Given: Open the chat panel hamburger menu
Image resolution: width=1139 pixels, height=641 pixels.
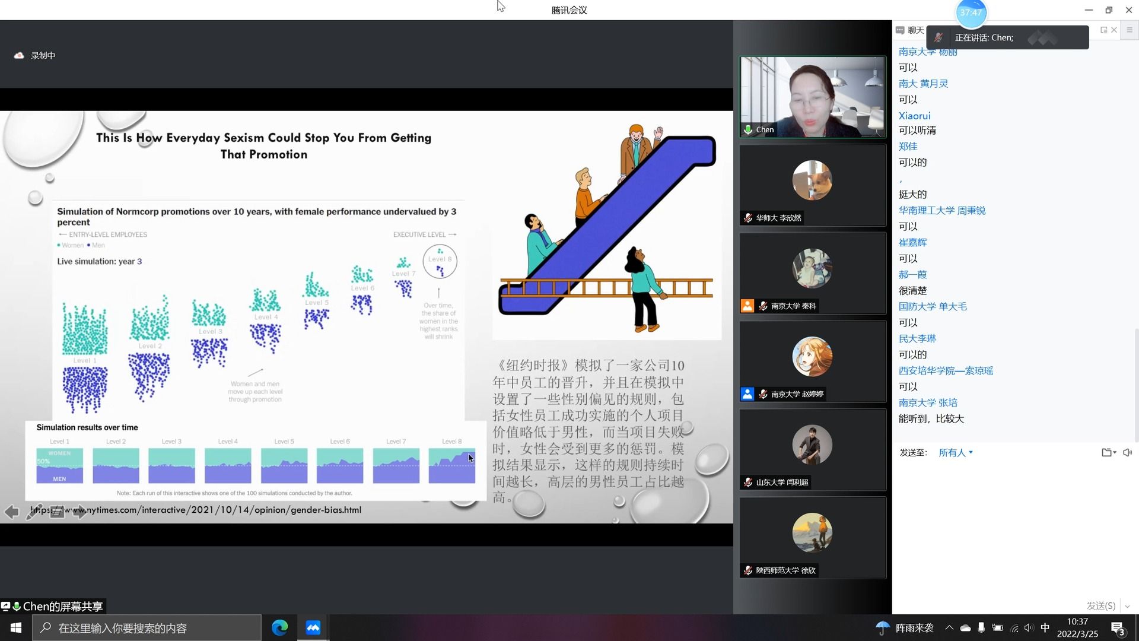Looking at the screenshot, I should pos(1130,30).
